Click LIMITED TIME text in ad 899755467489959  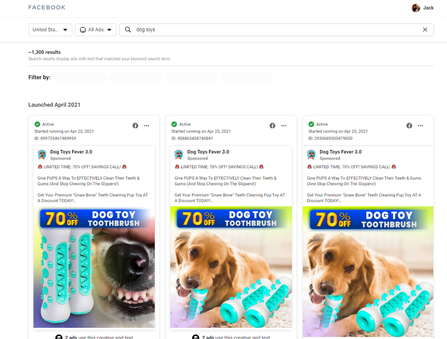82,167
